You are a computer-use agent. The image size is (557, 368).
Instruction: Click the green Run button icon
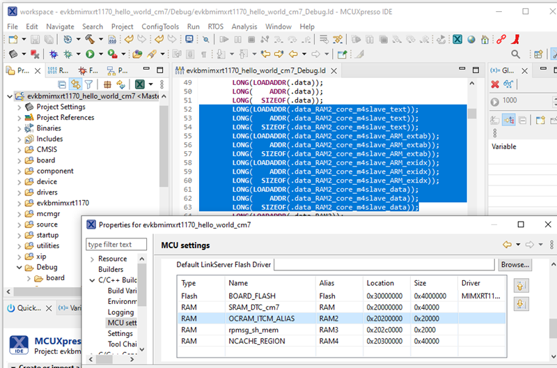[x=90, y=54]
